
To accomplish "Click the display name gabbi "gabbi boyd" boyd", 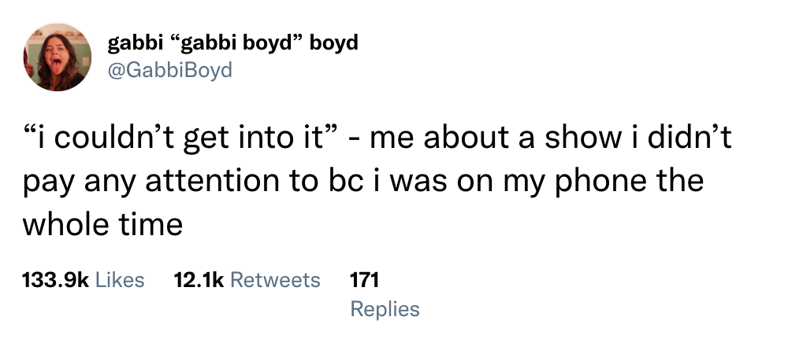I will pyautogui.click(x=232, y=43).
